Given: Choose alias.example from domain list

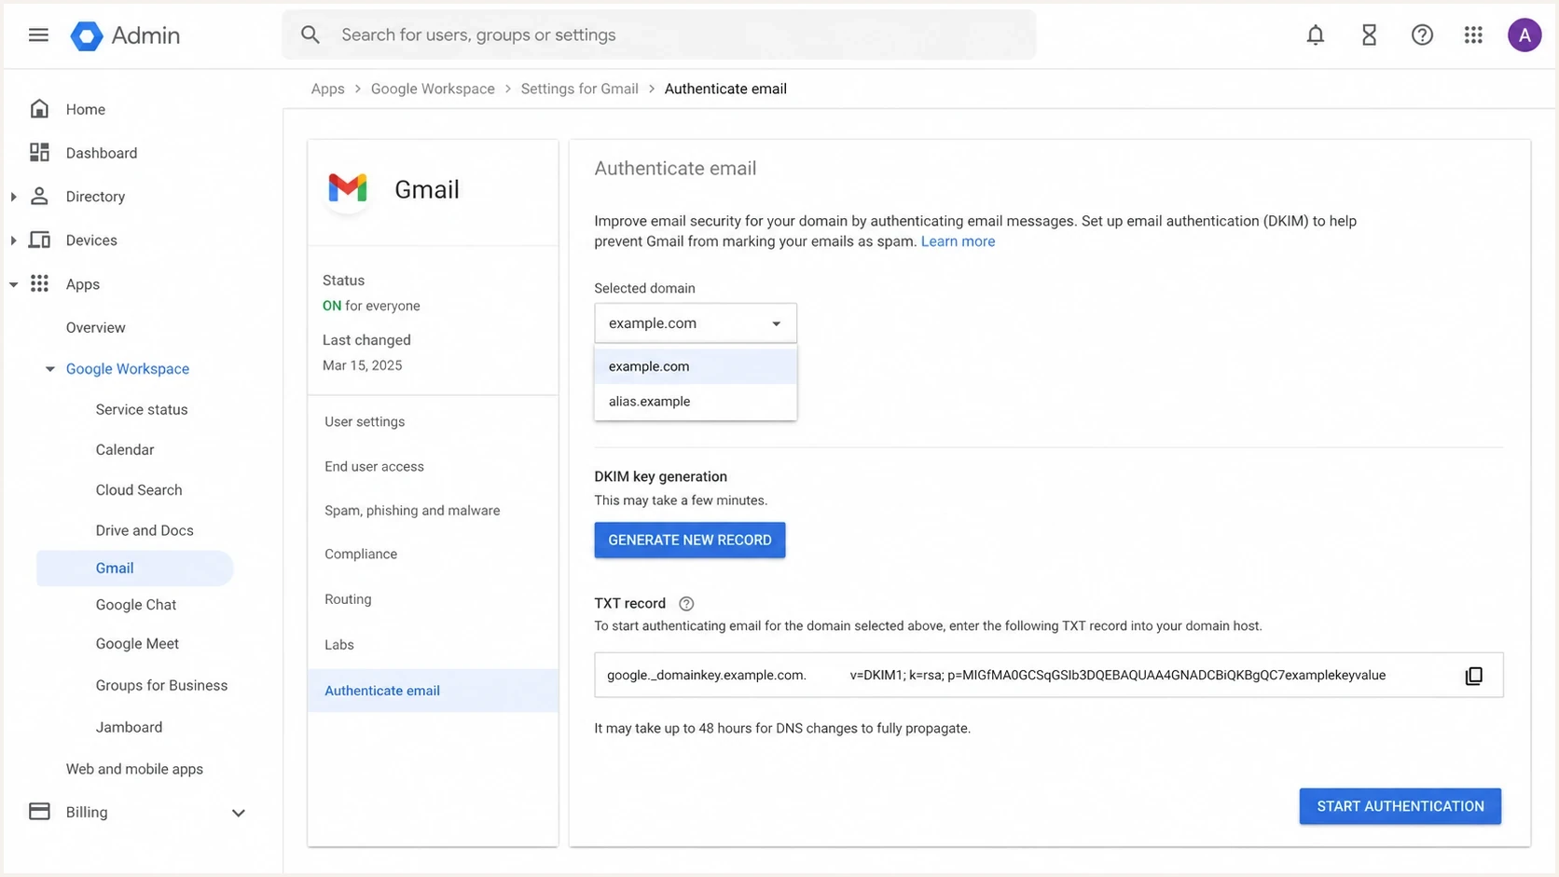Looking at the screenshot, I should (696, 402).
